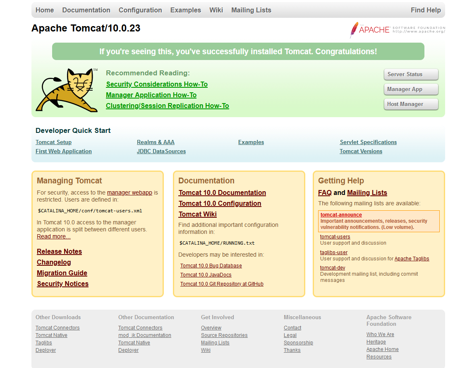Click Deployer under Other Downloads
The height and width of the screenshot is (368, 460).
click(46, 350)
